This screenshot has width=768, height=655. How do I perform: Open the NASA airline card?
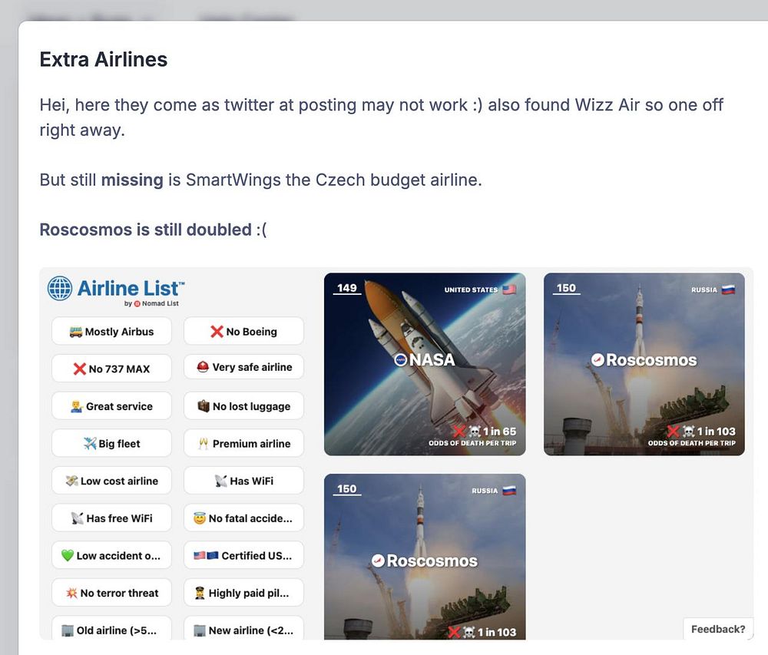(425, 364)
